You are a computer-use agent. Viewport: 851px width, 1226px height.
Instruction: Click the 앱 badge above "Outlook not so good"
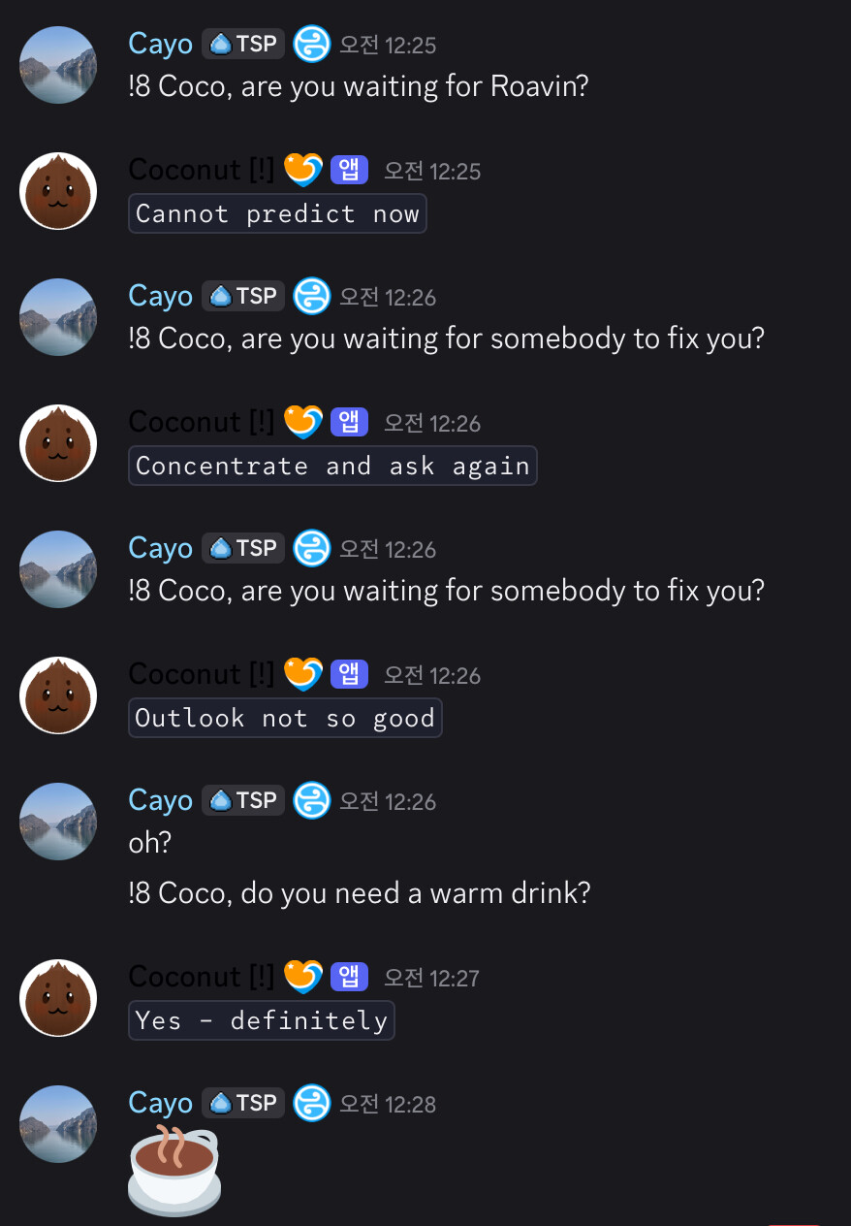click(x=350, y=674)
